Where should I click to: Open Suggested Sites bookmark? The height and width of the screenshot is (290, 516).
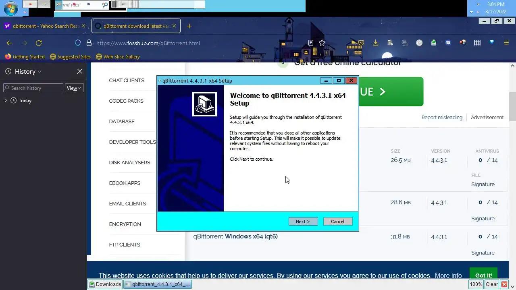(70, 57)
